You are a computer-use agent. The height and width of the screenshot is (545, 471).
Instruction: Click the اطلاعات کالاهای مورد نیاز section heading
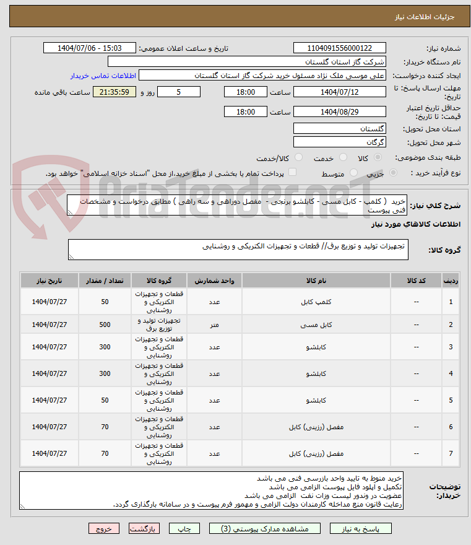coord(416,224)
